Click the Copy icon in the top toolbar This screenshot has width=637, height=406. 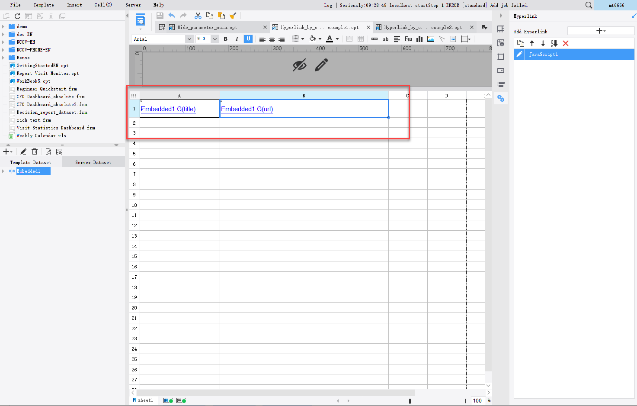coord(210,16)
